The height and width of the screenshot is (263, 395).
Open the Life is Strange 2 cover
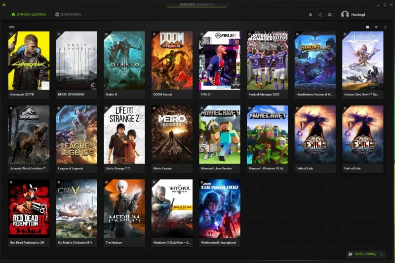coord(124,134)
